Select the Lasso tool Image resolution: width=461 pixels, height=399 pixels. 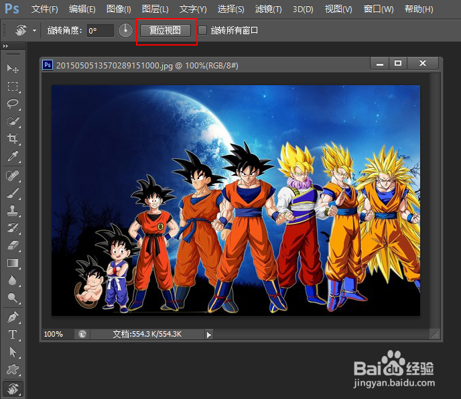tap(13, 103)
